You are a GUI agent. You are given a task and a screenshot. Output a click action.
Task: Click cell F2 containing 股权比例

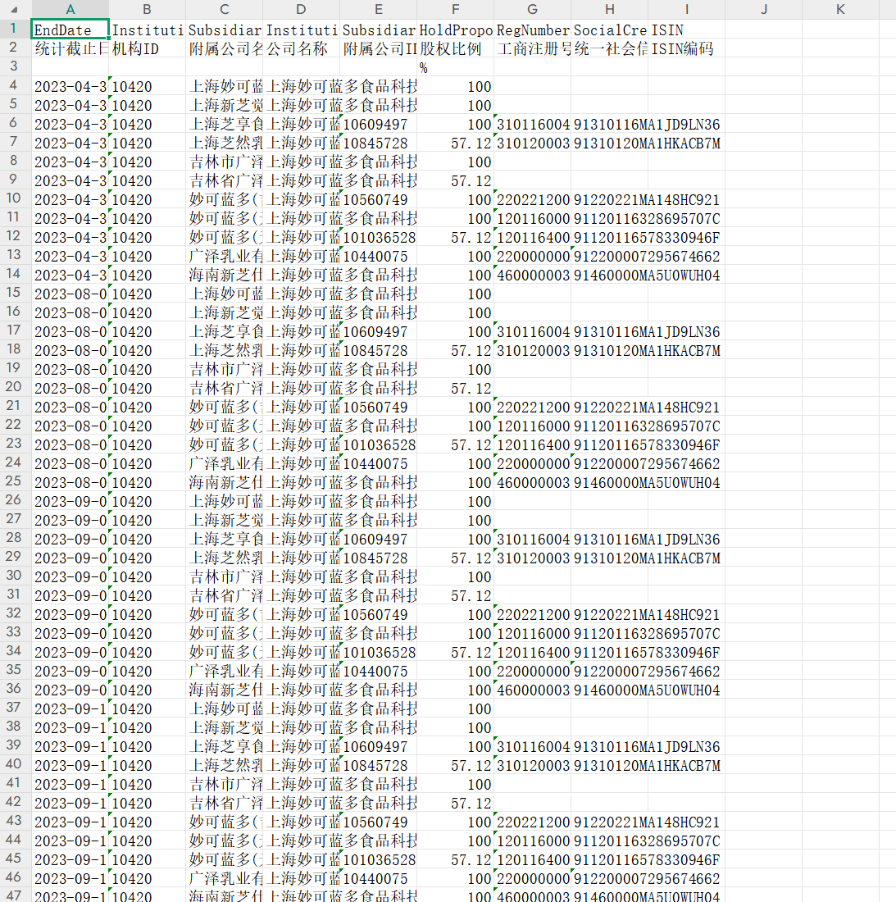tap(456, 48)
